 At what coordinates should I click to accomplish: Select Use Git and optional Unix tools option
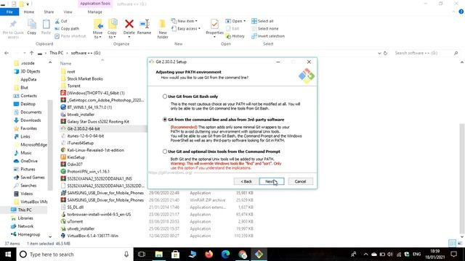tap(165, 152)
